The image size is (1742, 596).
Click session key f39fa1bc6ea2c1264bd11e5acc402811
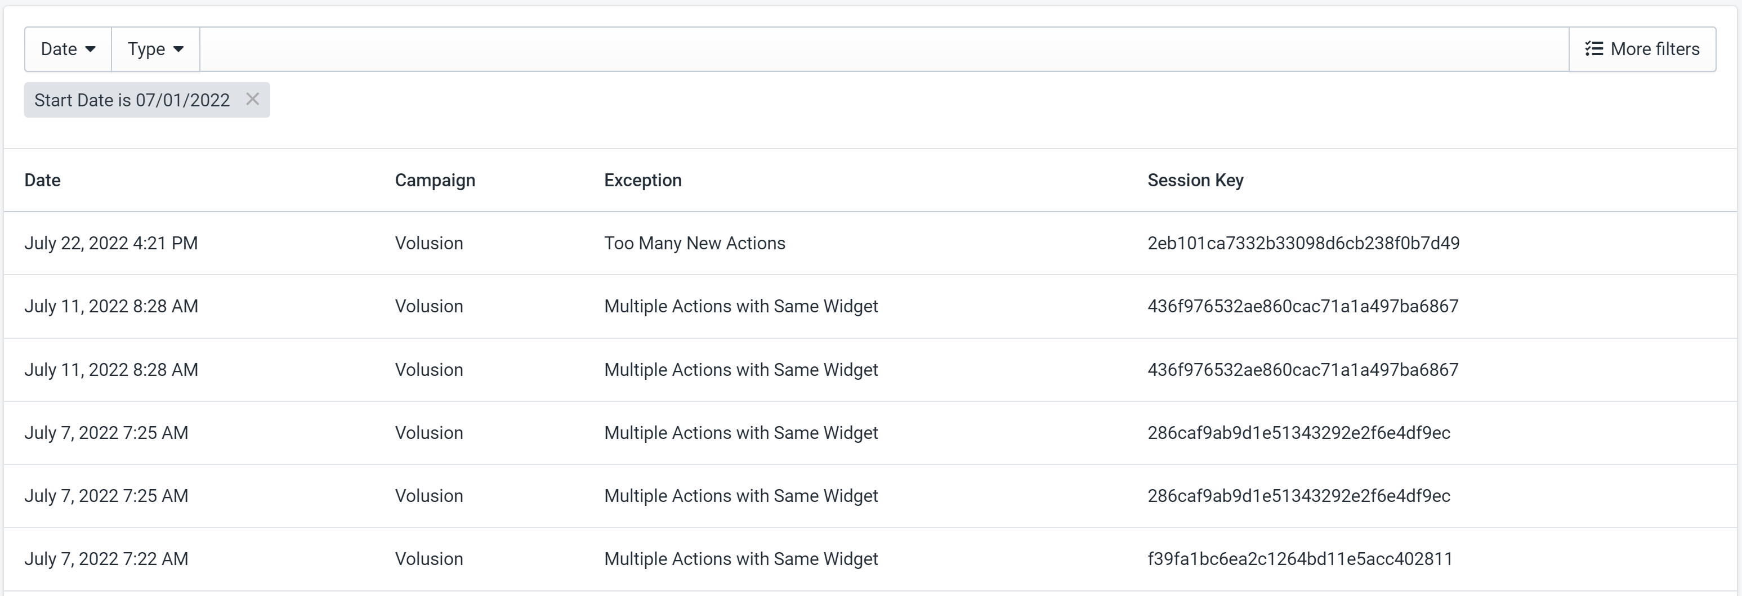click(x=1299, y=559)
